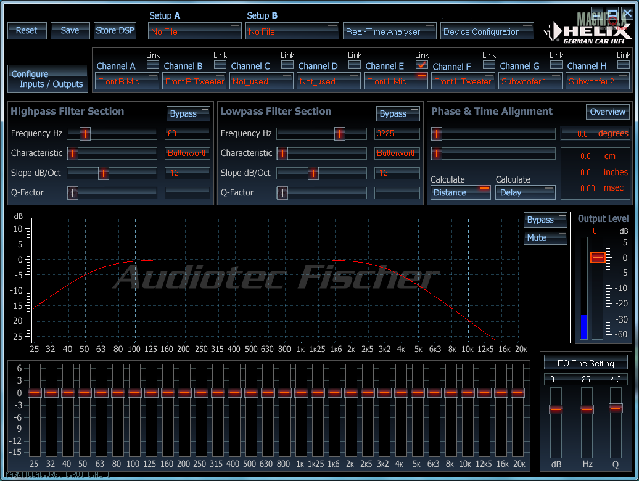Toggle Link checkbox for Channel B
The image size is (639, 481).
(220, 65)
